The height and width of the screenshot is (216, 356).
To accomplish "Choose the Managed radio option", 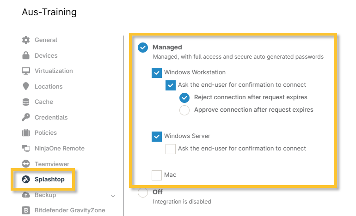I will [x=143, y=47].
